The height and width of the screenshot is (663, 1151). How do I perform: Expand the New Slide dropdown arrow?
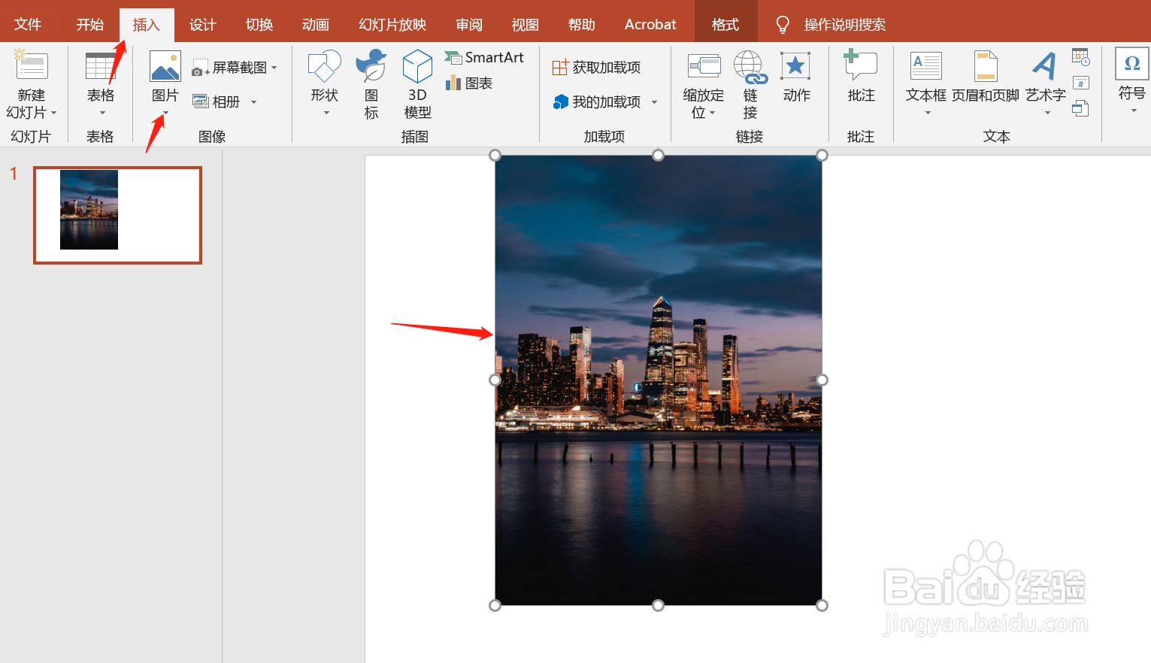pyautogui.click(x=54, y=113)
